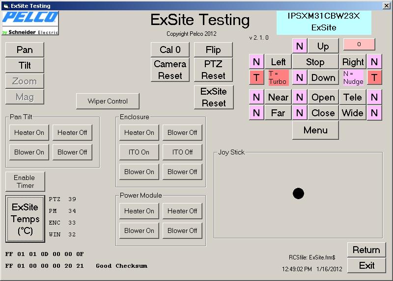This screenshot has width=393, height=281.
Task: Click the nudge N beside Up
Action: [300, 46]
